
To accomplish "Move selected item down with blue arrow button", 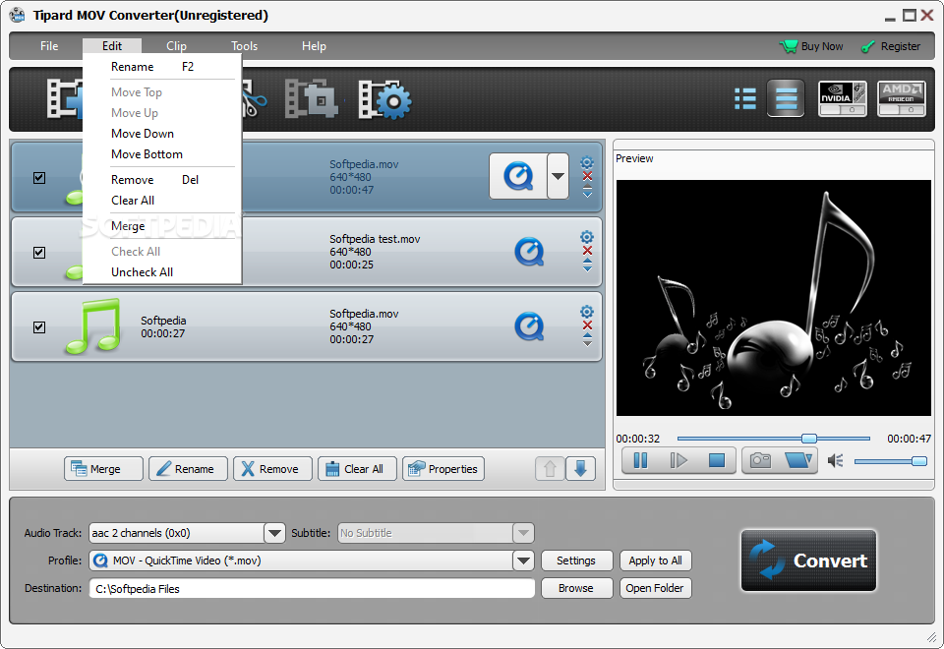I will (580, 469).
